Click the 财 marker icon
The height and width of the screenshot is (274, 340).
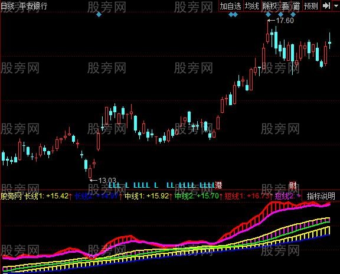click(x=293, y=185)
